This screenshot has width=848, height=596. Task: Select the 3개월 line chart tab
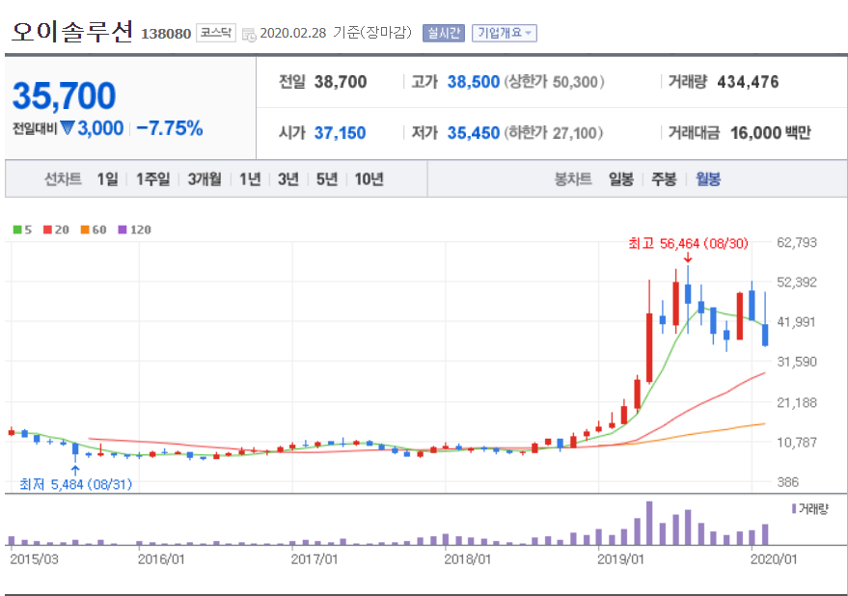[x=205, y=179]
